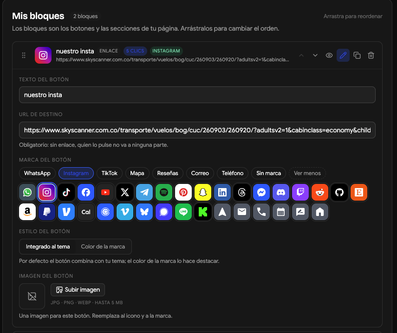Select the Etsy brand icon
Viewport: 397px width, 333px height.
tap(359, 192)
